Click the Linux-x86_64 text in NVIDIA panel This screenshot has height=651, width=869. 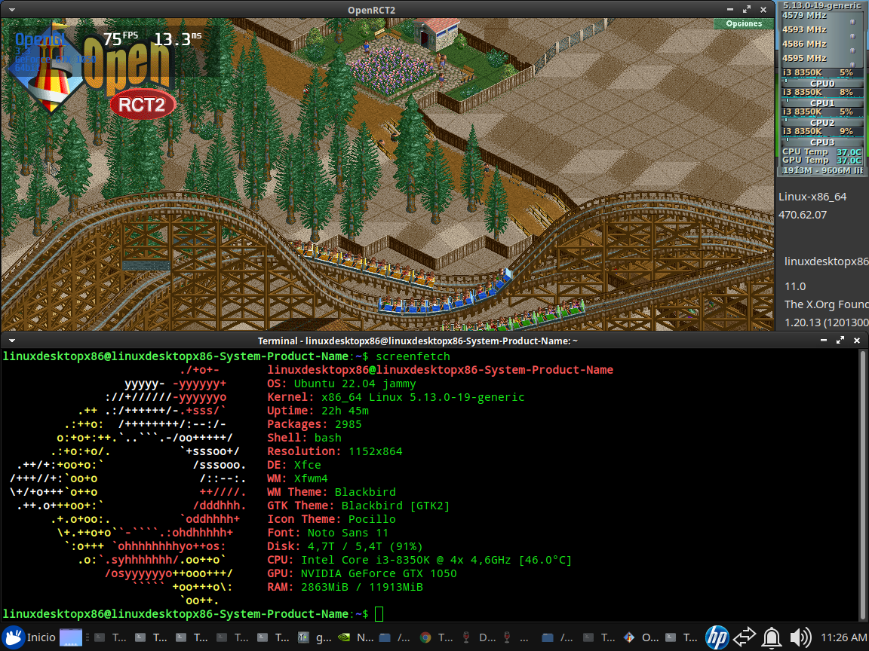coord(812,197)
